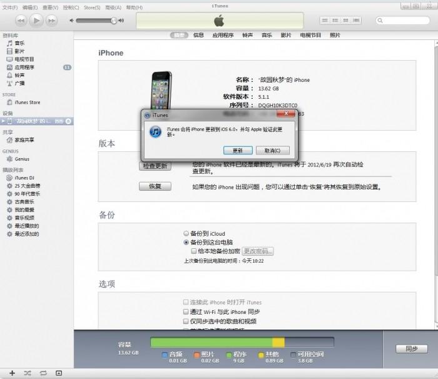
Task: Click 更新 in the iTunes dialog
Action: pyautogui.click(x=237, y=151)
